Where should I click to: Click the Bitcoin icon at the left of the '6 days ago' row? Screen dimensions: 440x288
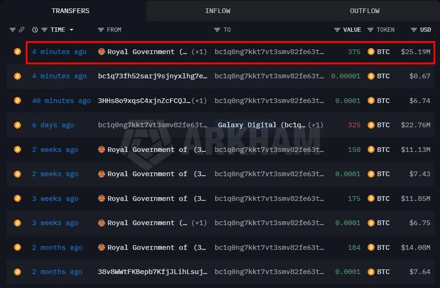(x=17, y=125)
